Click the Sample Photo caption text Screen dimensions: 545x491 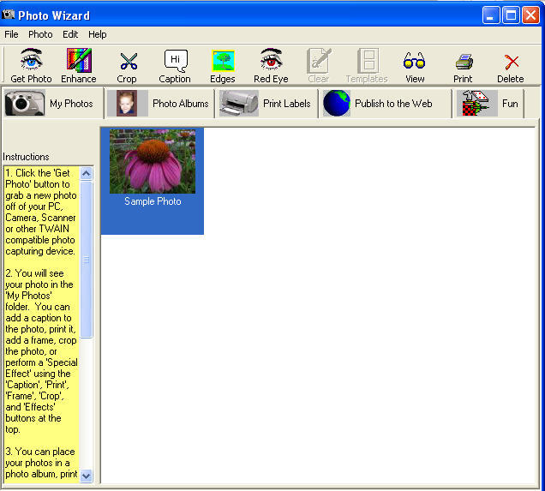pos(153,201)
